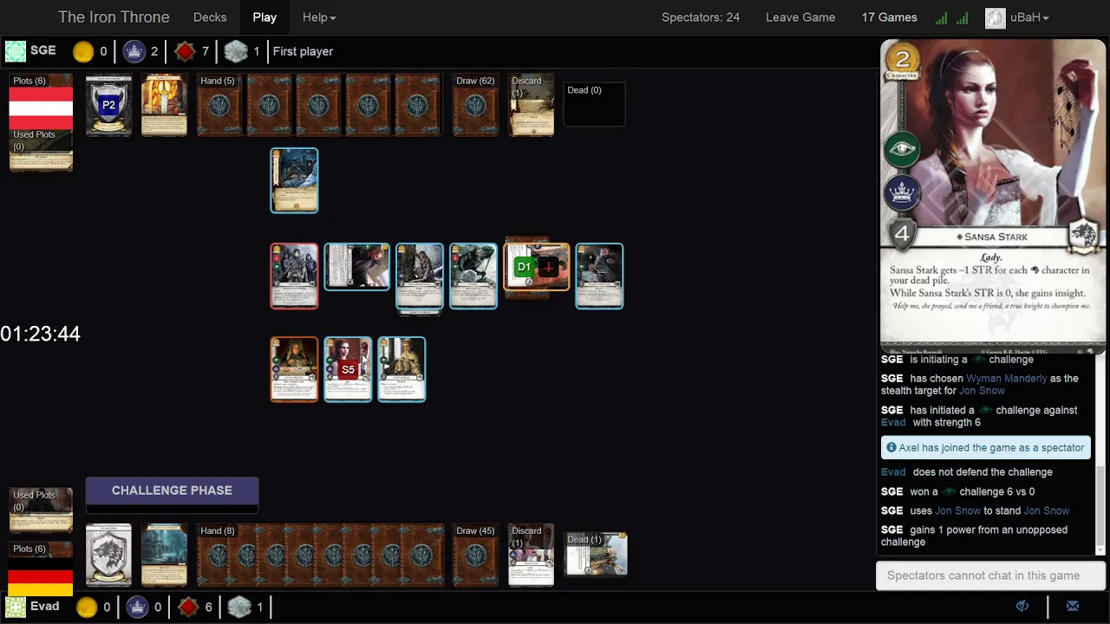The image size is (1110, 624).
Task: Open the Decks menu
Action: 210,17
